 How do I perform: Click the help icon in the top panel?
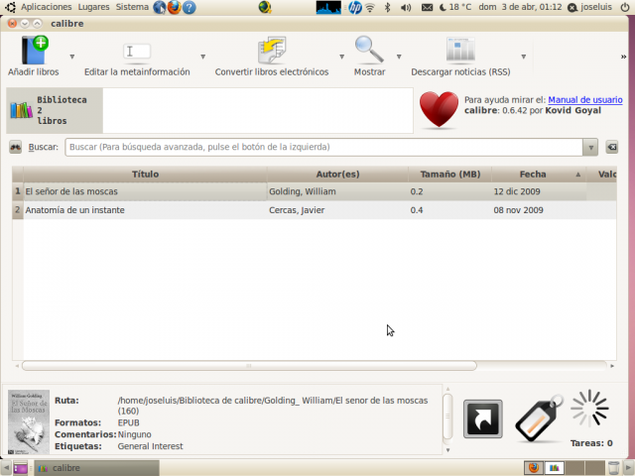click(189, 7)
